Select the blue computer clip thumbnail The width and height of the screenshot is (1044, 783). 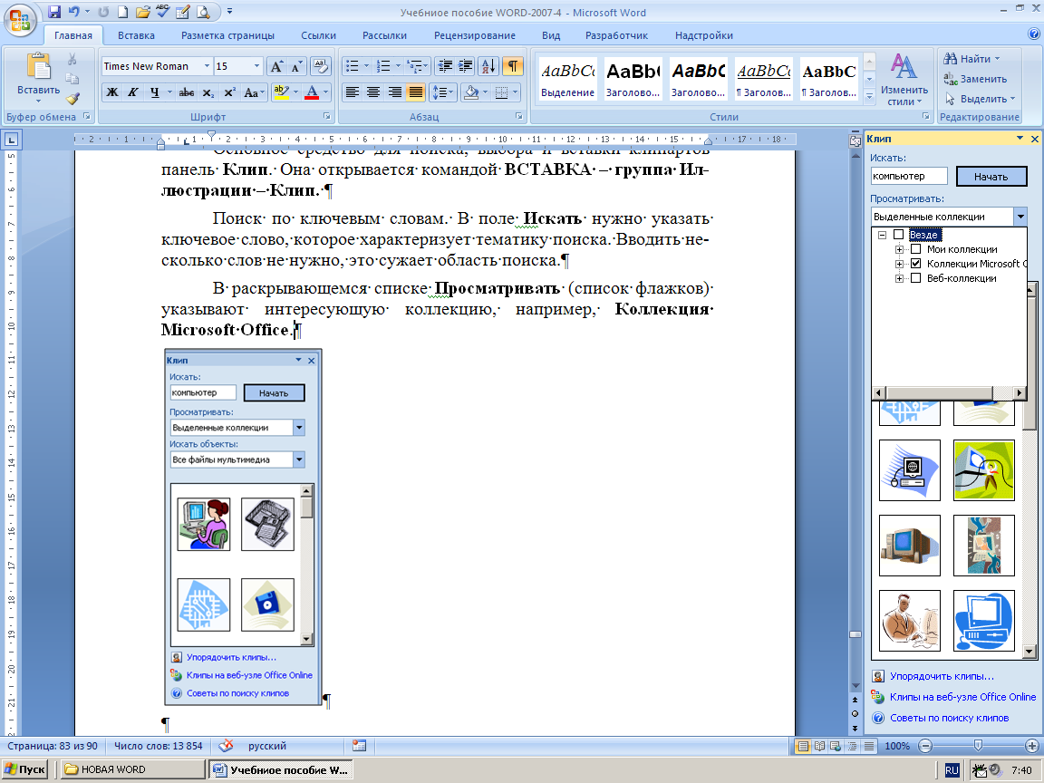pos(983,621)
